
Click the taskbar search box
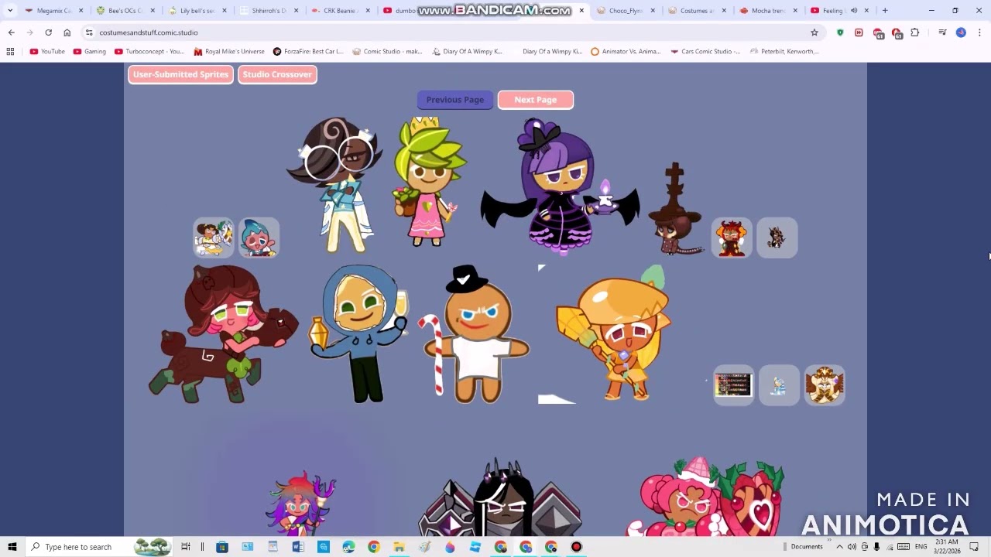[99, 547]
